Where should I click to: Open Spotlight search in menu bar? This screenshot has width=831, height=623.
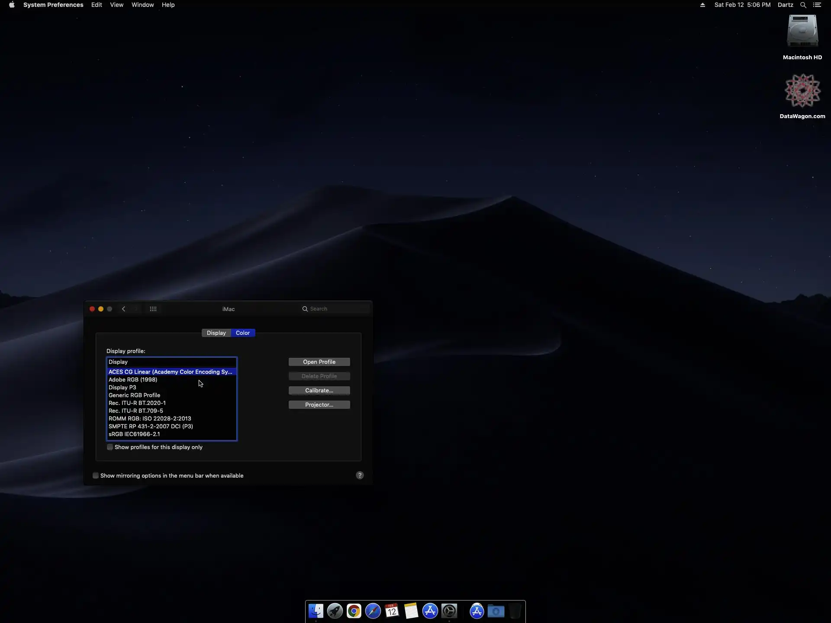pyautogui.click(x=803, y=5)
